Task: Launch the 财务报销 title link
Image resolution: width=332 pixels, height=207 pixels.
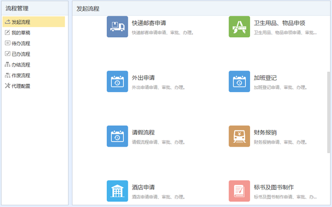Action: (x=265, y=133)
